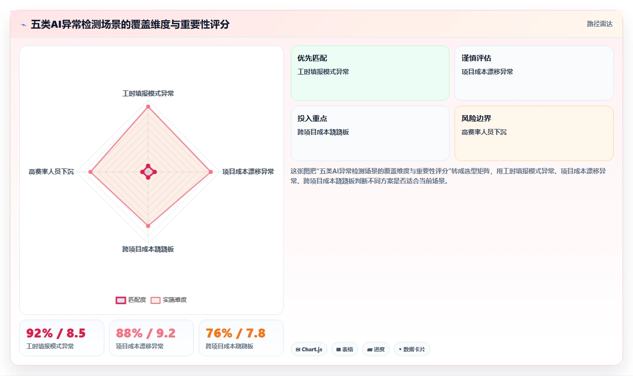Click the page title 五类AI异常检测场景的覆盖维度与重要性评分
This screenshot has height=376, width=633.
130,24
